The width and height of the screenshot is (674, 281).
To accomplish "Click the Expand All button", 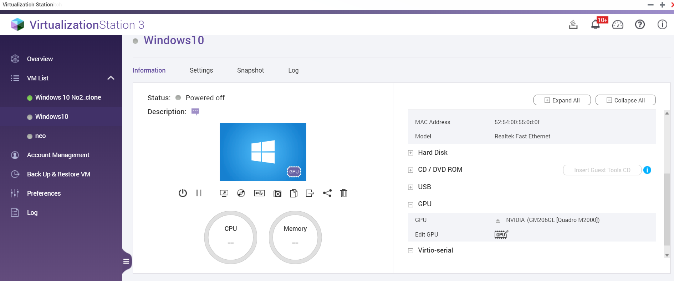I will [x=562, y=100].
